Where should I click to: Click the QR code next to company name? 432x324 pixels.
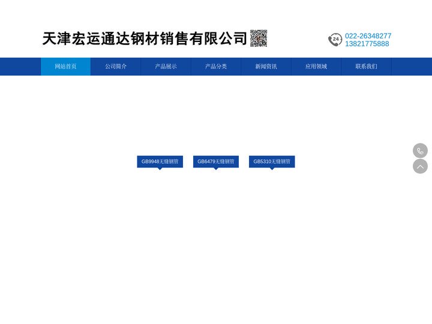[259, 38]
